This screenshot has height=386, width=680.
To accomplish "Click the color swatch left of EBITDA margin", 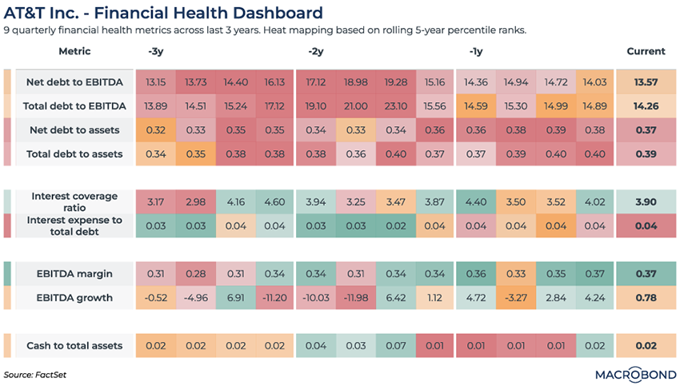I will point(7,273).
